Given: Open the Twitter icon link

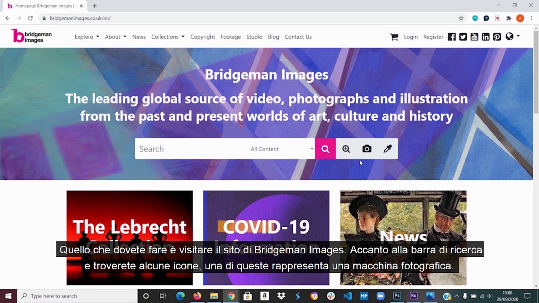Looking at the screenshot, I should pos(463,37).
